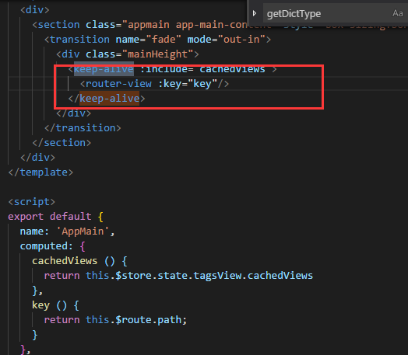Click the closing </template> tag
Image resolution: width=408 pixels, height=355 pixels.
pyautogui.click(x=40, y=172)
